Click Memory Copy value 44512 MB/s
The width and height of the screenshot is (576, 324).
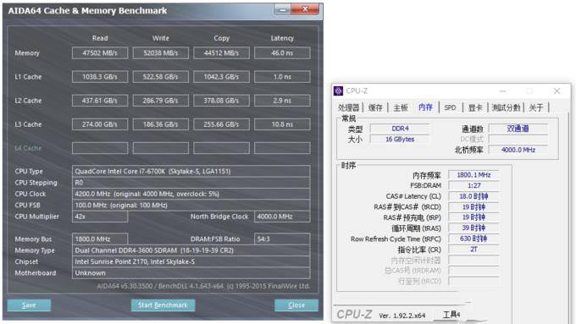click(222, 52)
